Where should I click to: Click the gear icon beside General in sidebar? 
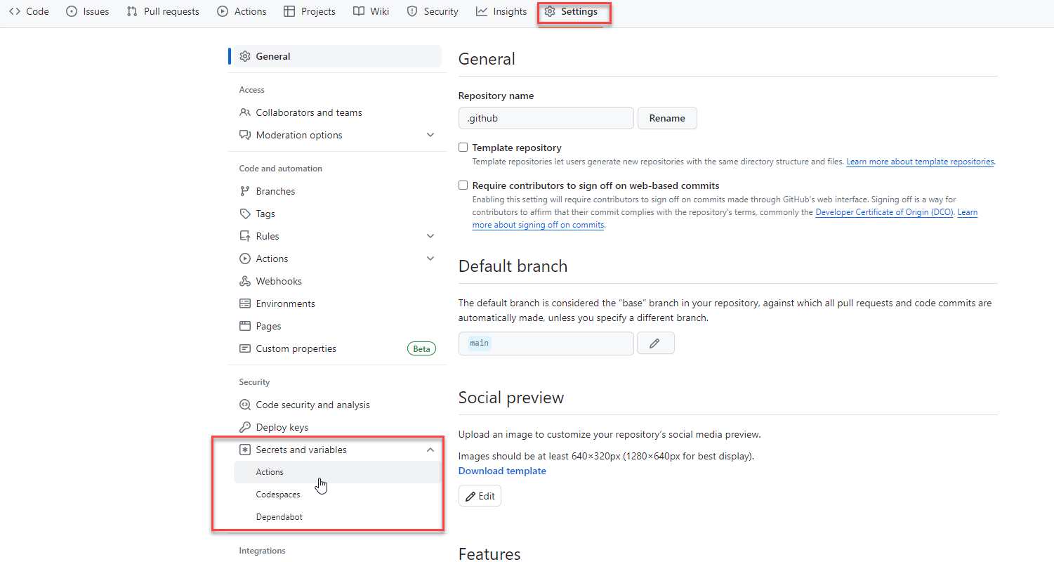pyautogui.click(x=245, y=56)
